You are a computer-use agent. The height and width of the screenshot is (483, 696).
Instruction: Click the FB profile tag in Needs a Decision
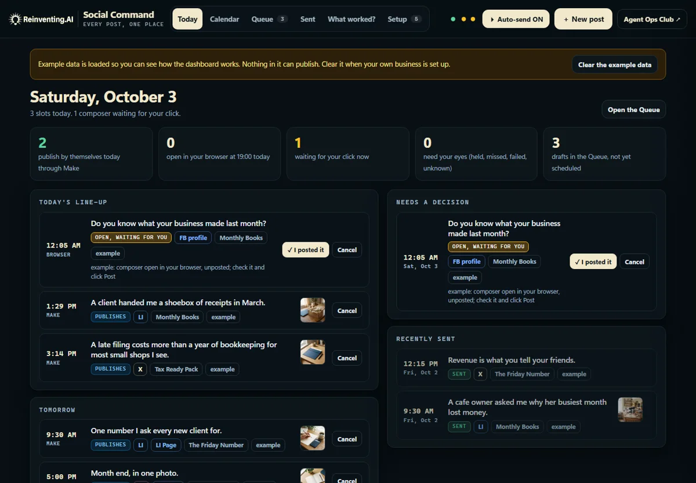pyautogui.click(x=467, y=262)
